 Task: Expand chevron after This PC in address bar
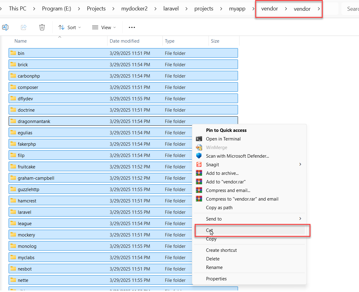click(34, 9)
